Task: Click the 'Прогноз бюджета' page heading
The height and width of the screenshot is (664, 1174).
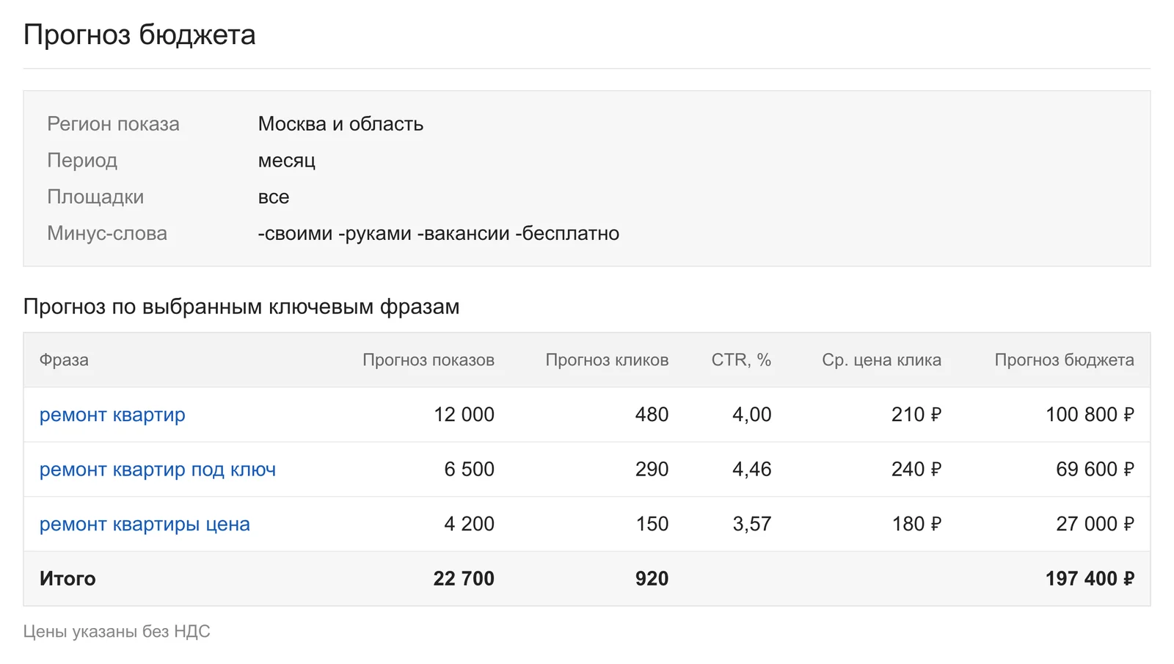Action: (x=139, y=35)
